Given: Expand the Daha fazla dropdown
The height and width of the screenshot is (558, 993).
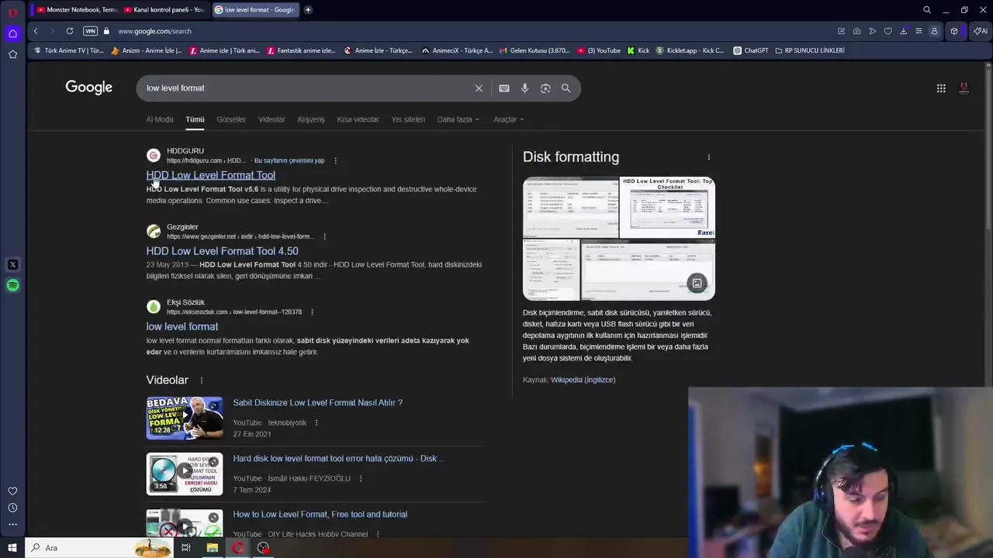Looking at the screenshot, I should point(458,119).
